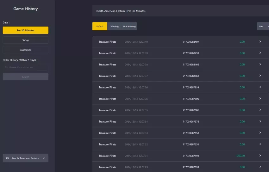This screenshot has height=172, width=269.
Task: Expand the North American Eastern timezone dropdown
Action: (x=26, y=158)
